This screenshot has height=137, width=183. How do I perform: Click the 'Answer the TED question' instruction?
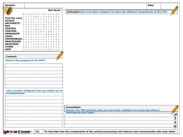point(113,111)
